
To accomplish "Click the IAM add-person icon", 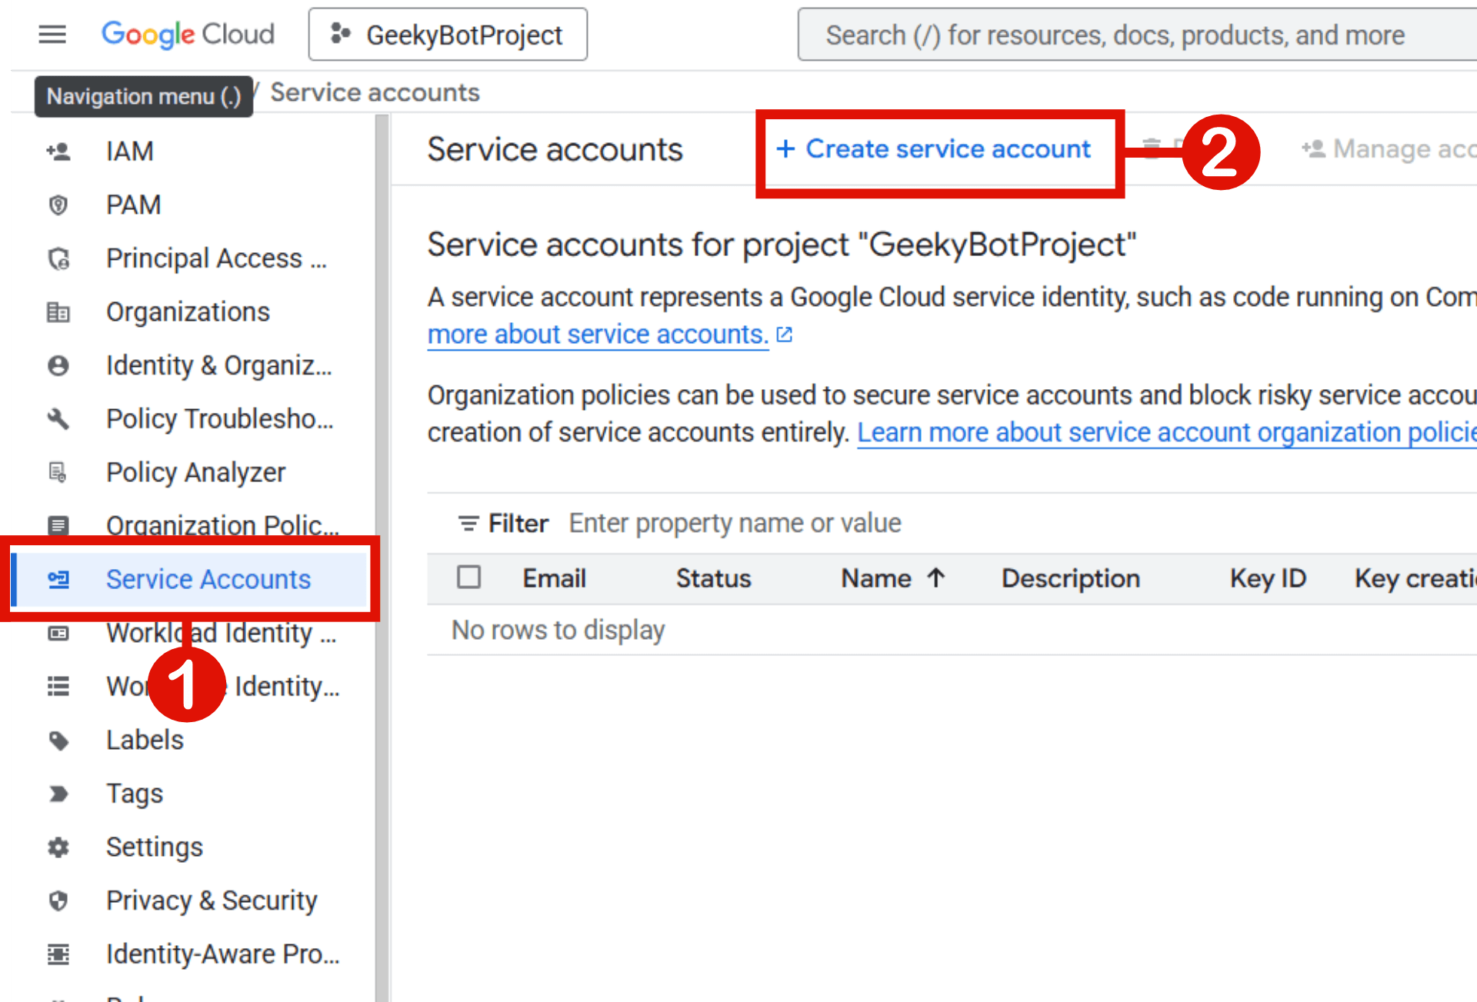I will (x=58, y=151).
